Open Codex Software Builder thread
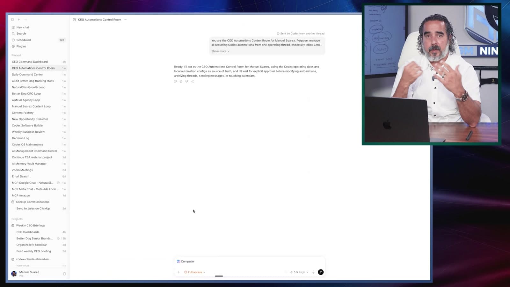The image size is (510, 287). click(x=38, y=126)
